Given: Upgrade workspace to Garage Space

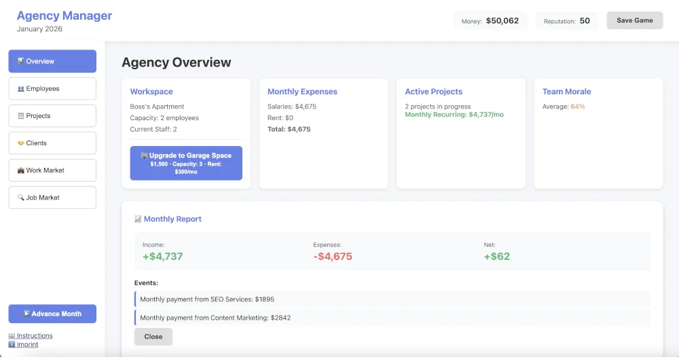Looking at the screenshot, I should click(186, 163).
